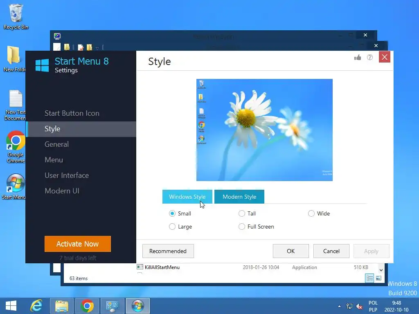Launch Internet Explorer from the taskbar
Screen dimensions: 419x314
point(36,306)
